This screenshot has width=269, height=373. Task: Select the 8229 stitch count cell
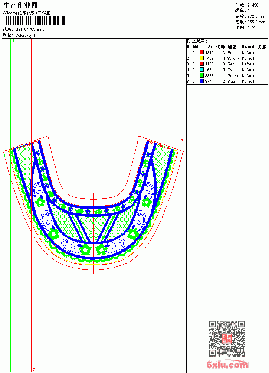[x=209, y=75]
